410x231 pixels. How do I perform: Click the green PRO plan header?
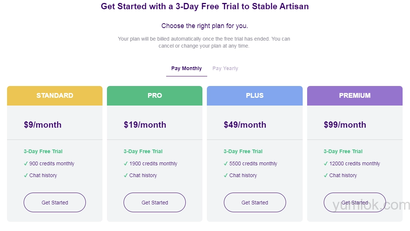click(x=154, y=95)
